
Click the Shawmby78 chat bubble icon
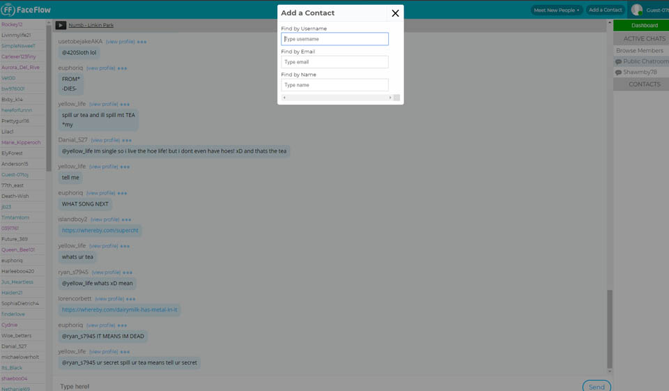point(618,72)
